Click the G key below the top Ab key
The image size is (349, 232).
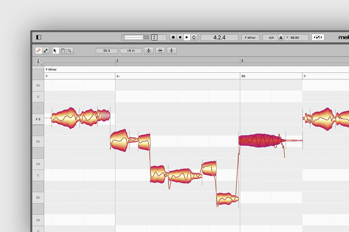pos(38,97)
